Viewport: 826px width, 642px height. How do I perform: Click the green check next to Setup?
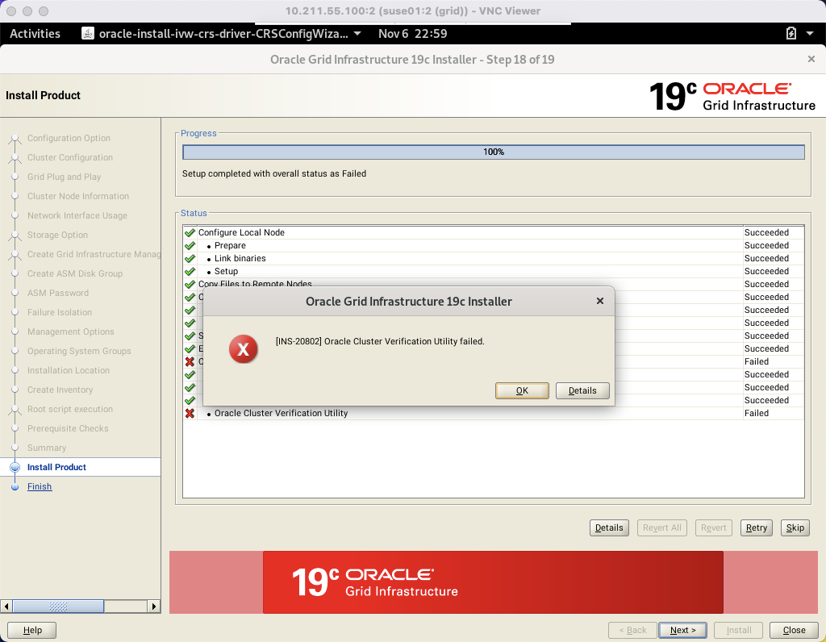tap(190, 271)
